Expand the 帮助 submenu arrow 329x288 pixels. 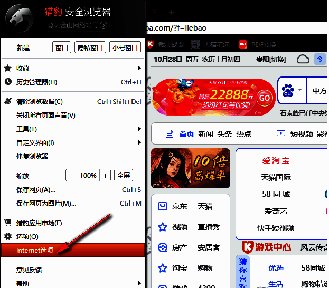click(x=139, y=283)
